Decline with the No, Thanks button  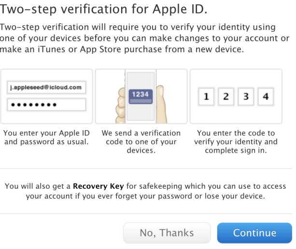click(x=167, y=233)
